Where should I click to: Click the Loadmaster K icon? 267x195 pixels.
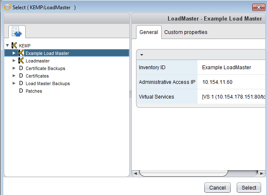[x=21, y=60]
